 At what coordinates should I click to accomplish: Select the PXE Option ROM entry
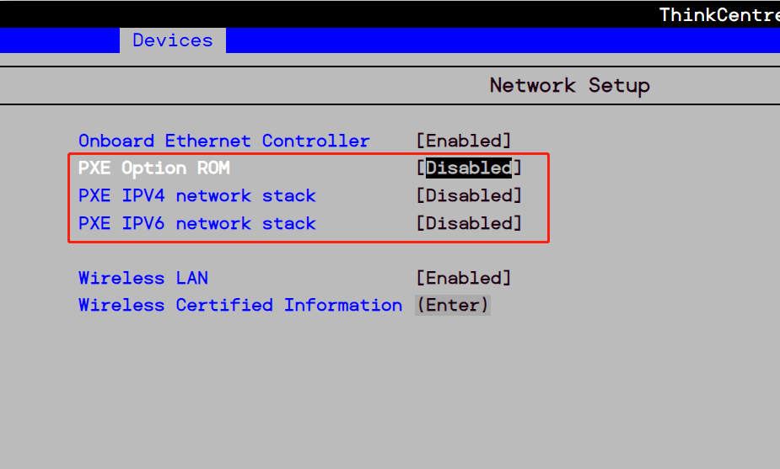153,168
